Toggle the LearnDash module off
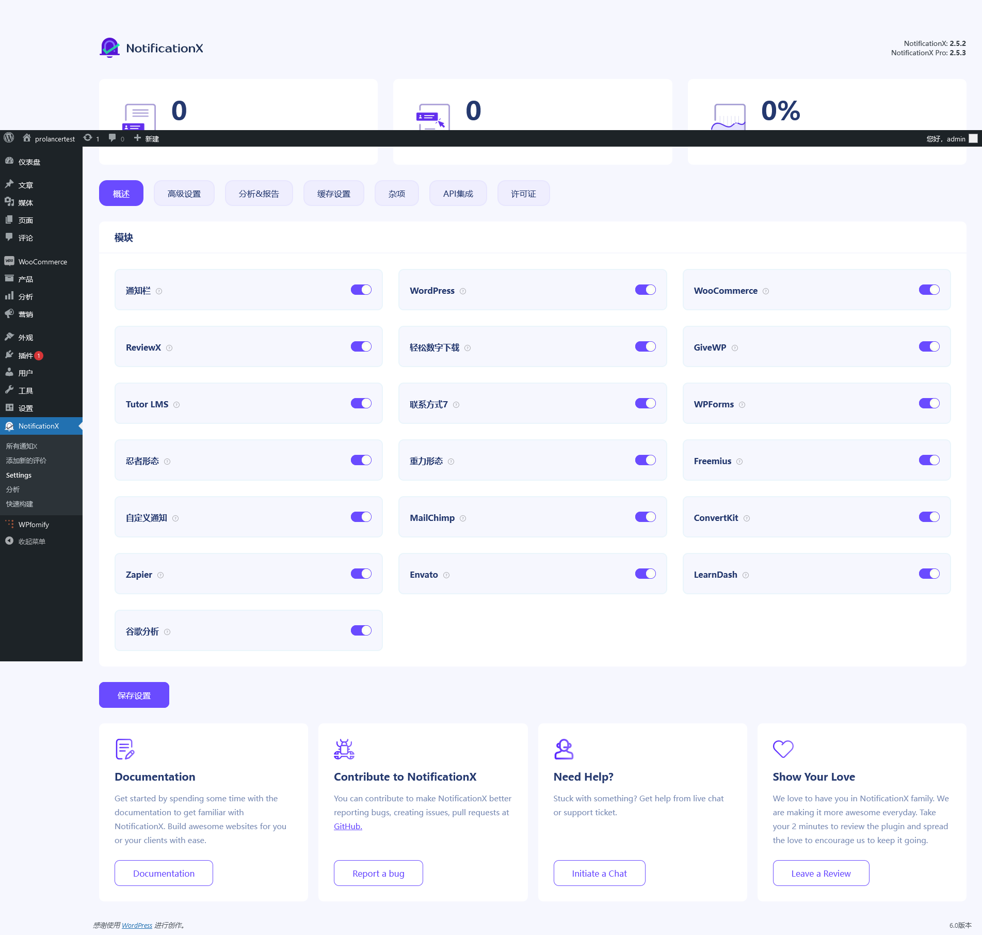The width and height of the screenshot is (982, 935). click(x=929, y=574)
